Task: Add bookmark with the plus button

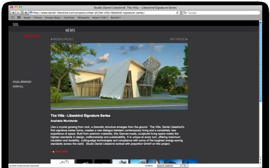Action: point(26,13)
